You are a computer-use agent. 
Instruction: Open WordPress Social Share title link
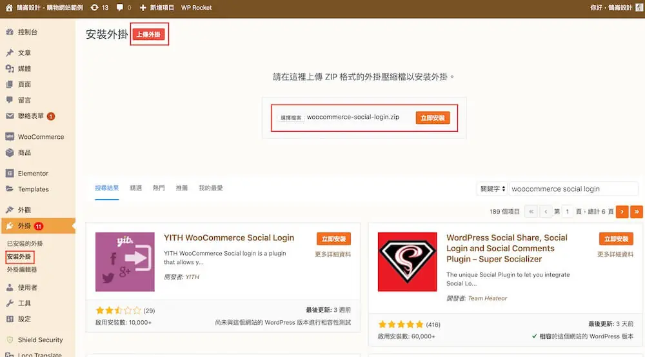[x=507, y=249]
